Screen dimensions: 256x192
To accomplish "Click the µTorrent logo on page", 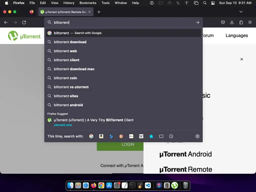I will pyautogui.click(x=24, y=36).
